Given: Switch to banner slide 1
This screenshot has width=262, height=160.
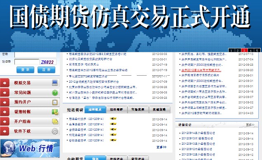Looking at the screenshot, I should 231,50.
